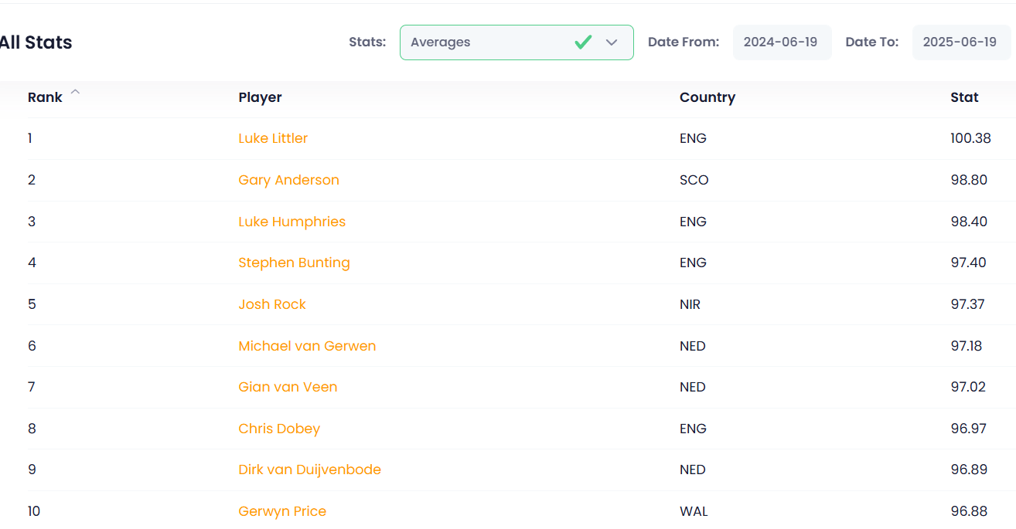Viewport: 1016px width, 529px height.
Task: Open Gary Anderson's player link
Action: (288, 180)
